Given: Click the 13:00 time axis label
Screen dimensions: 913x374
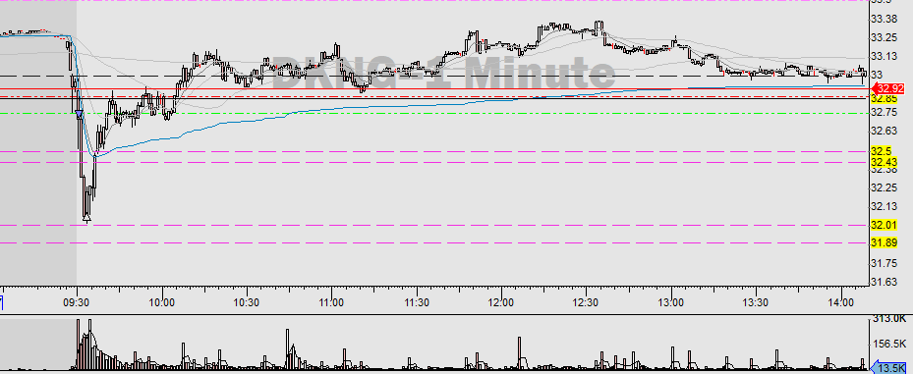Looking at the screenshot, I should (x=671, y=303).
